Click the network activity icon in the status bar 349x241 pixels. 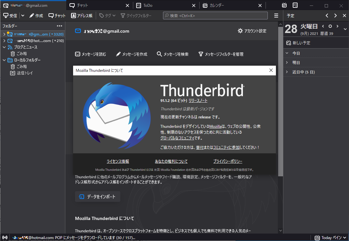point(5,237)
